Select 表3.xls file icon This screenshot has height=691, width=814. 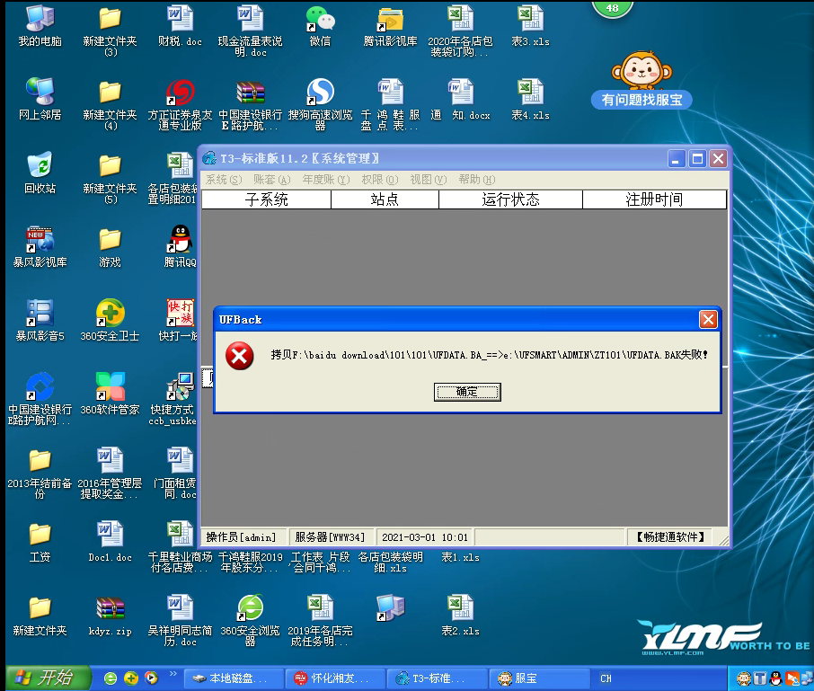pos(531,26)
